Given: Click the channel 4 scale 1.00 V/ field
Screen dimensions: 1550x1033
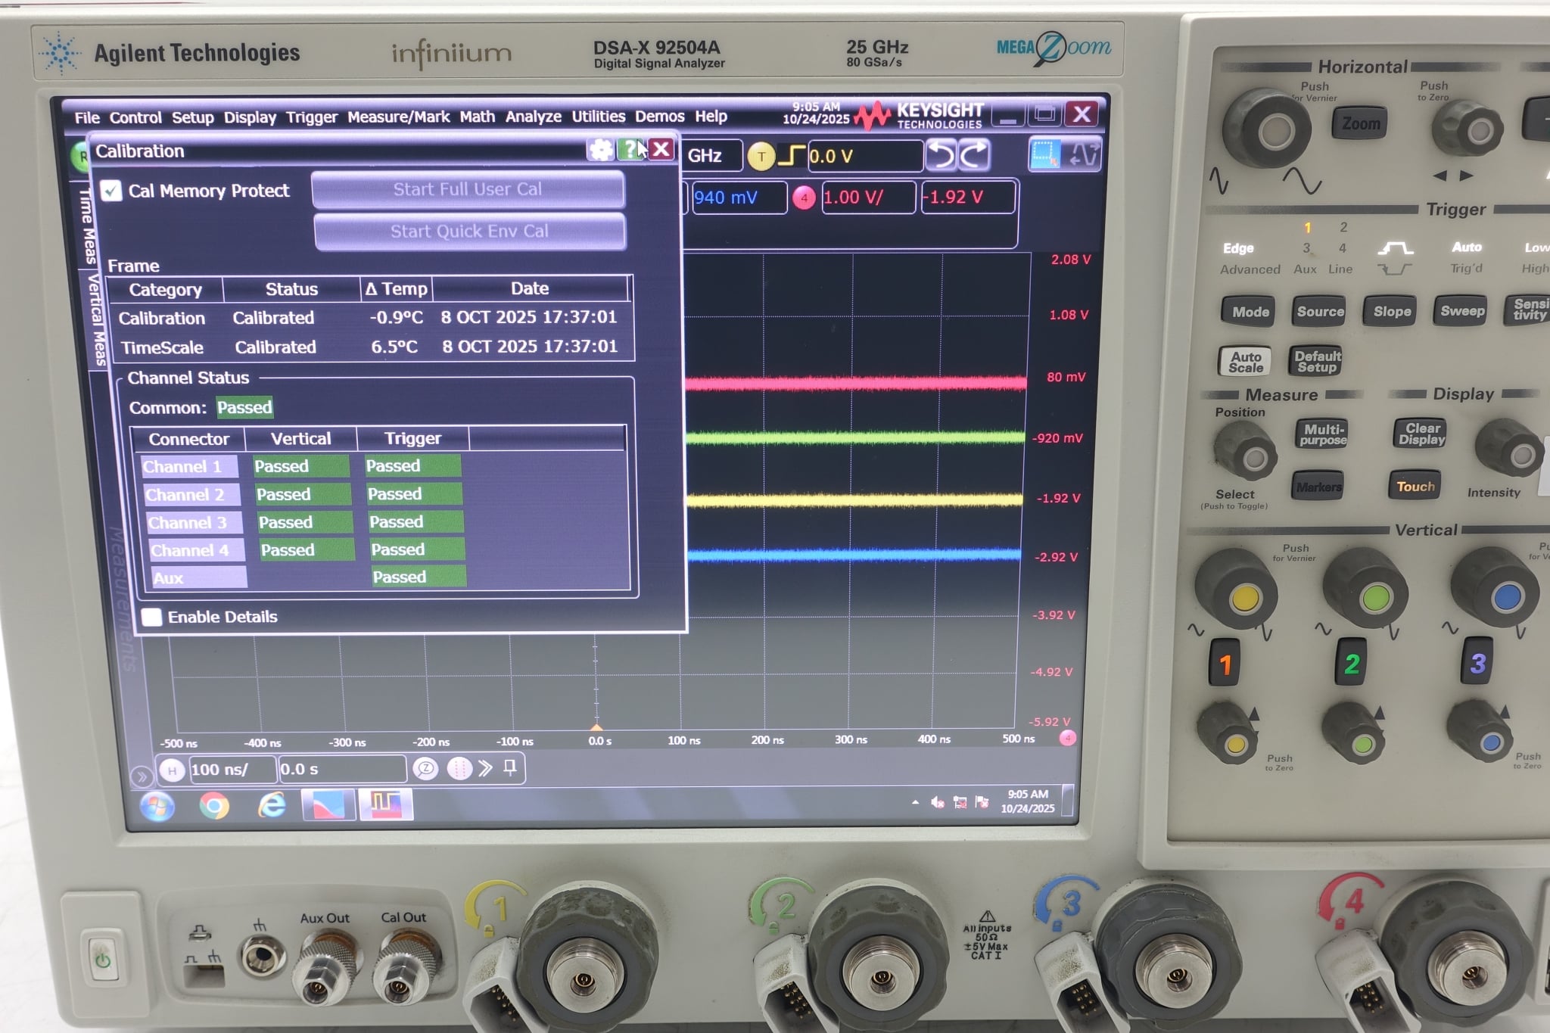Looking at the screenshot, I should click(868, 198).
